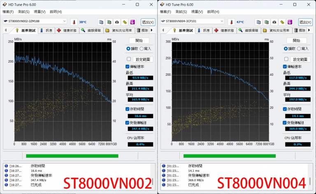The image size is (316, 194).
Task: Switch to 錯誤掃描 tab in right window
Action: 249,30
